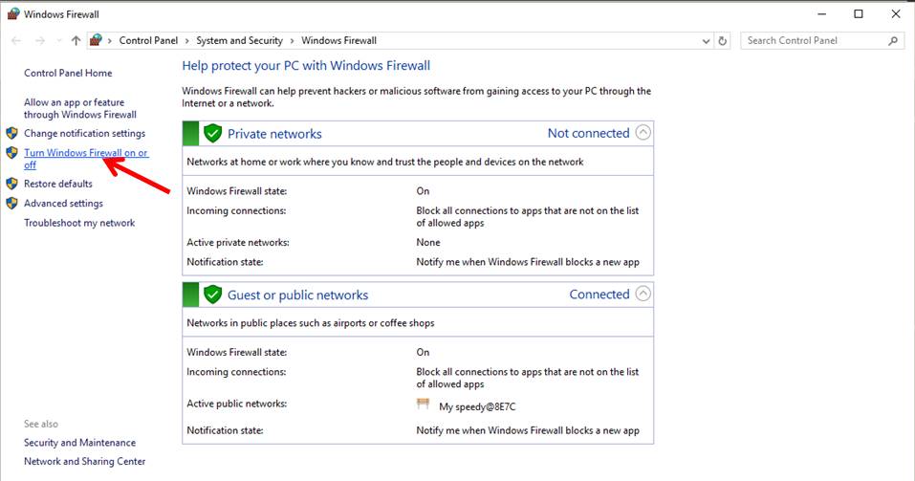This screenshot has width=915, height=481.
Task: Click the Not connected status text
Action: (588, 133)
